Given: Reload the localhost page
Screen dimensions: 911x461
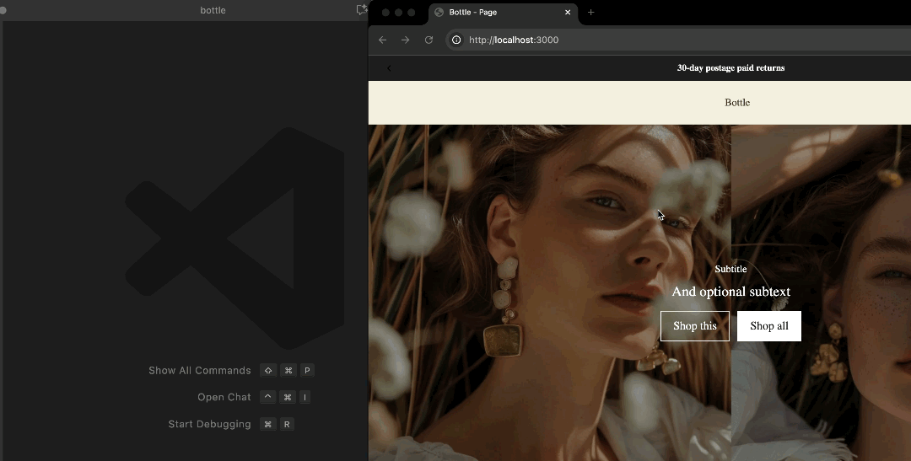Looking at the screenshot, I should pos(429,40).
